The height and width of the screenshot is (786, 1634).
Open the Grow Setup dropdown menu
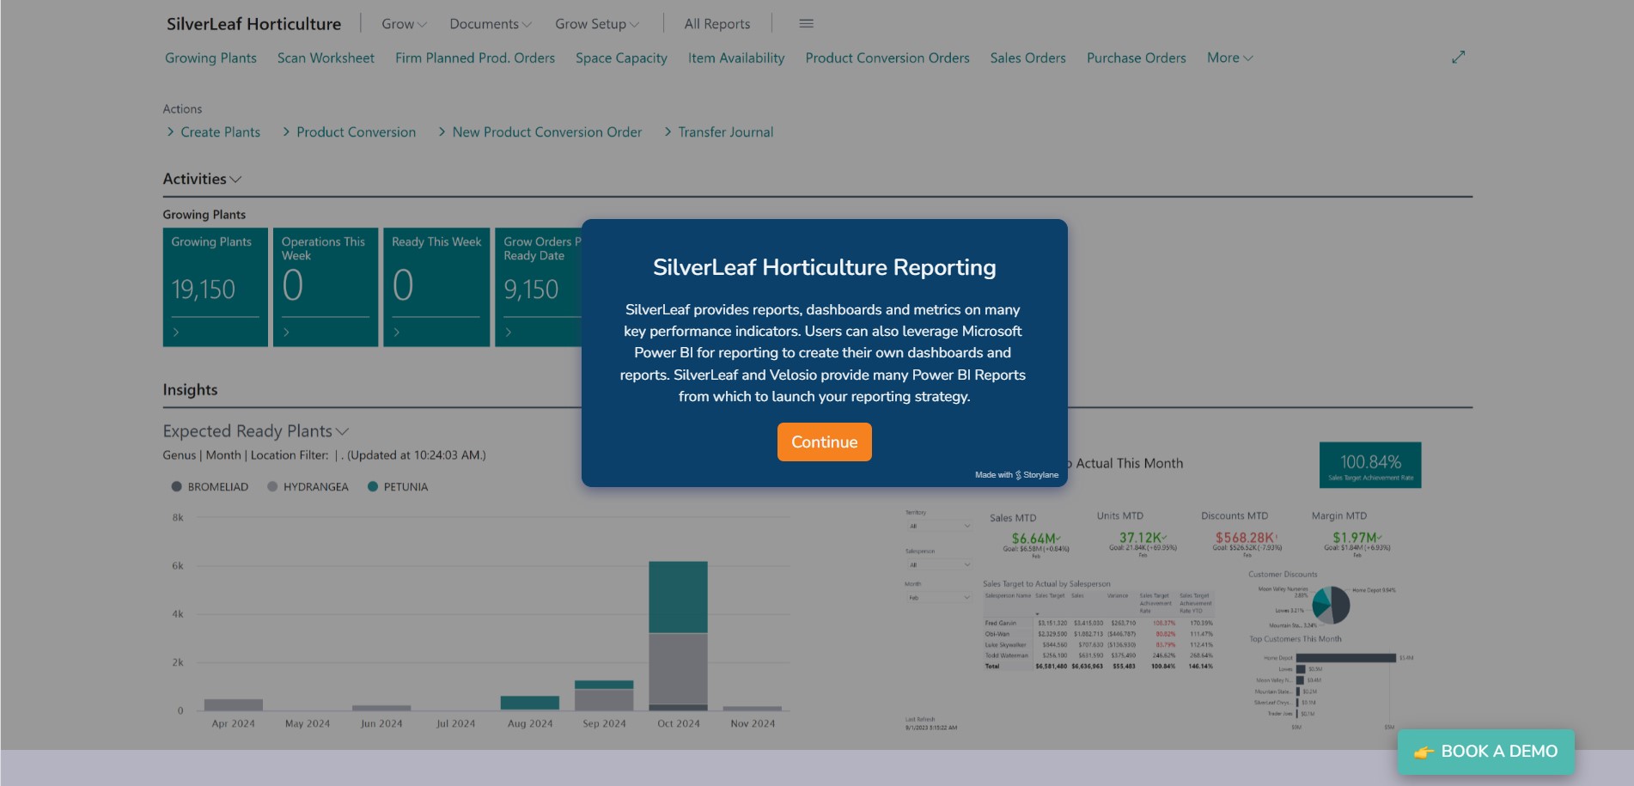(x=597, y=24)
